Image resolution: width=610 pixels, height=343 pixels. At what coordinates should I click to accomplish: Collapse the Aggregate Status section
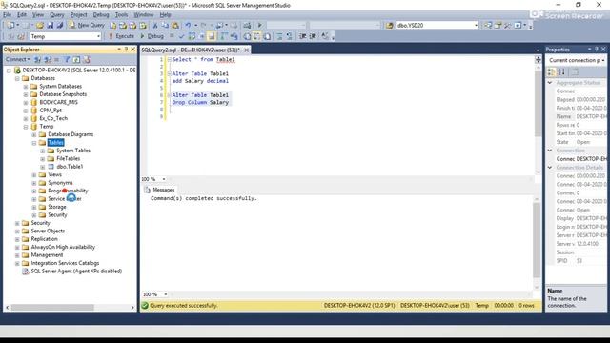tap(550, 83)
